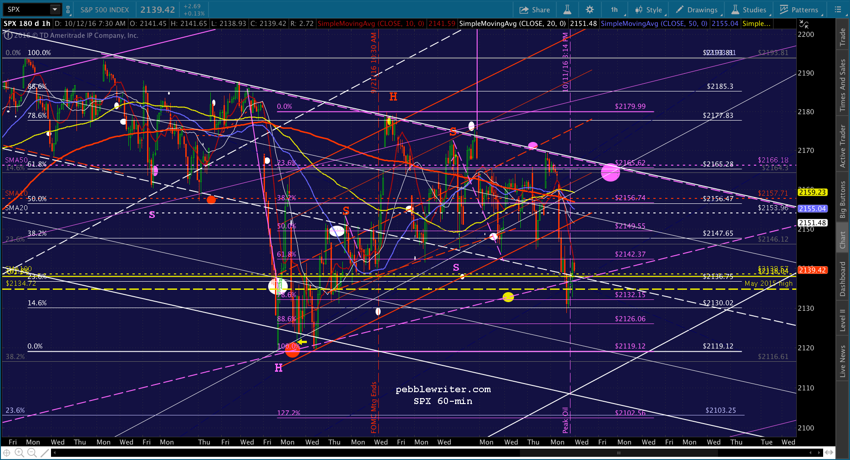
Task: Open the Style dropdown menu
Action: click(x=648, y=10)
